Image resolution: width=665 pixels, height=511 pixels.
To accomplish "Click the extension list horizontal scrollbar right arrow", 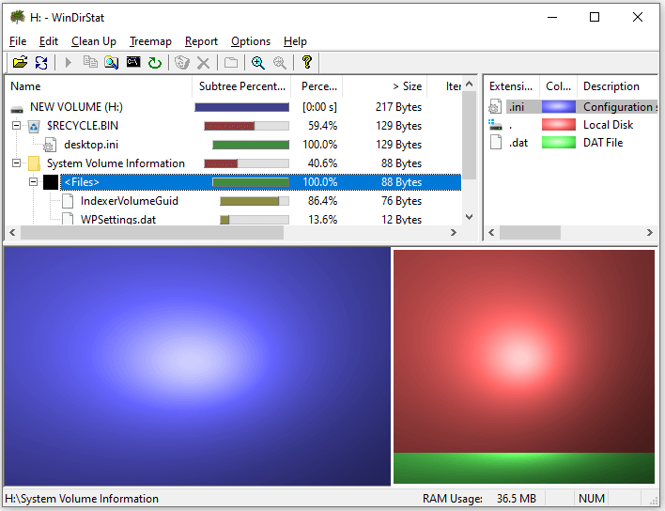I will [x=649, y=232].
